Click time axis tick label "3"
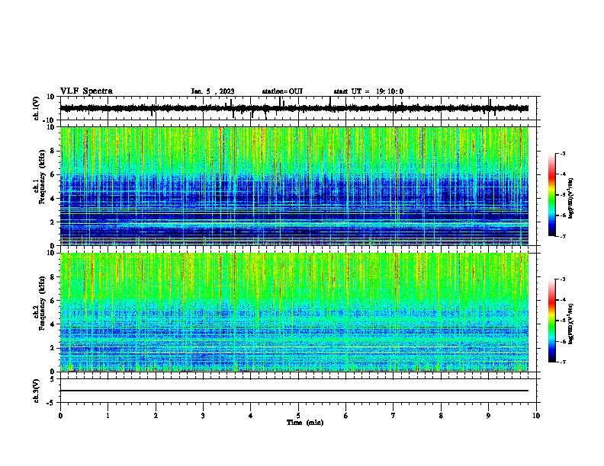This screenshot has width=604, height=466. [x=203, y=416]
